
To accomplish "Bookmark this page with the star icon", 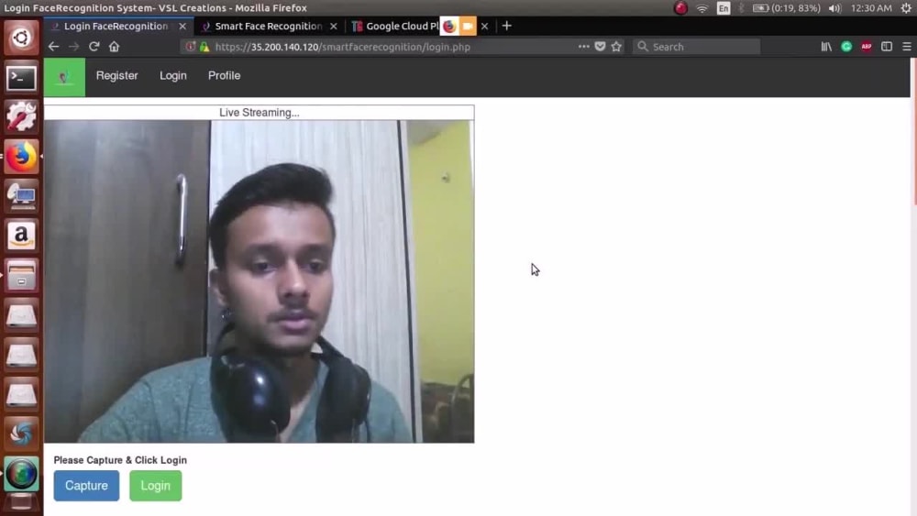I will point(616,47).
